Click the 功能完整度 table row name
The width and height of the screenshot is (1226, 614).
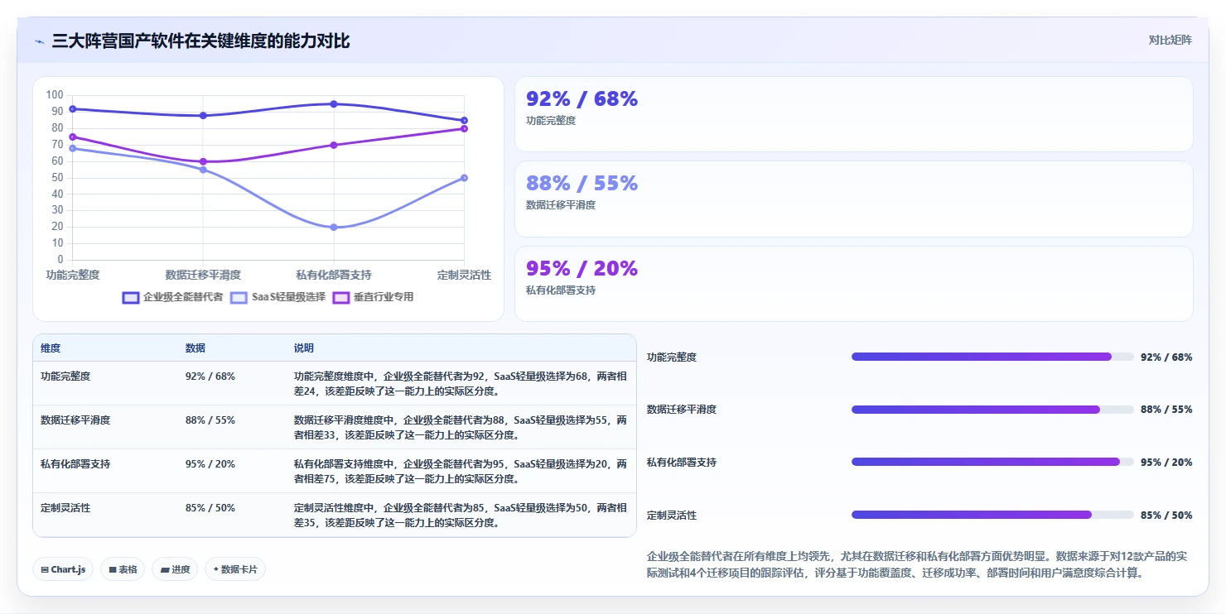point(65,376)
